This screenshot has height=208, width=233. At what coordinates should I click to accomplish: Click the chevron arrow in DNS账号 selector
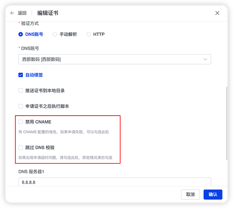(x=205, y=59)
